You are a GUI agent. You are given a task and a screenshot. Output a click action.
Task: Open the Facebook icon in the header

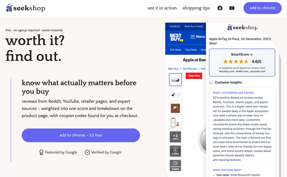coord(220,8)
